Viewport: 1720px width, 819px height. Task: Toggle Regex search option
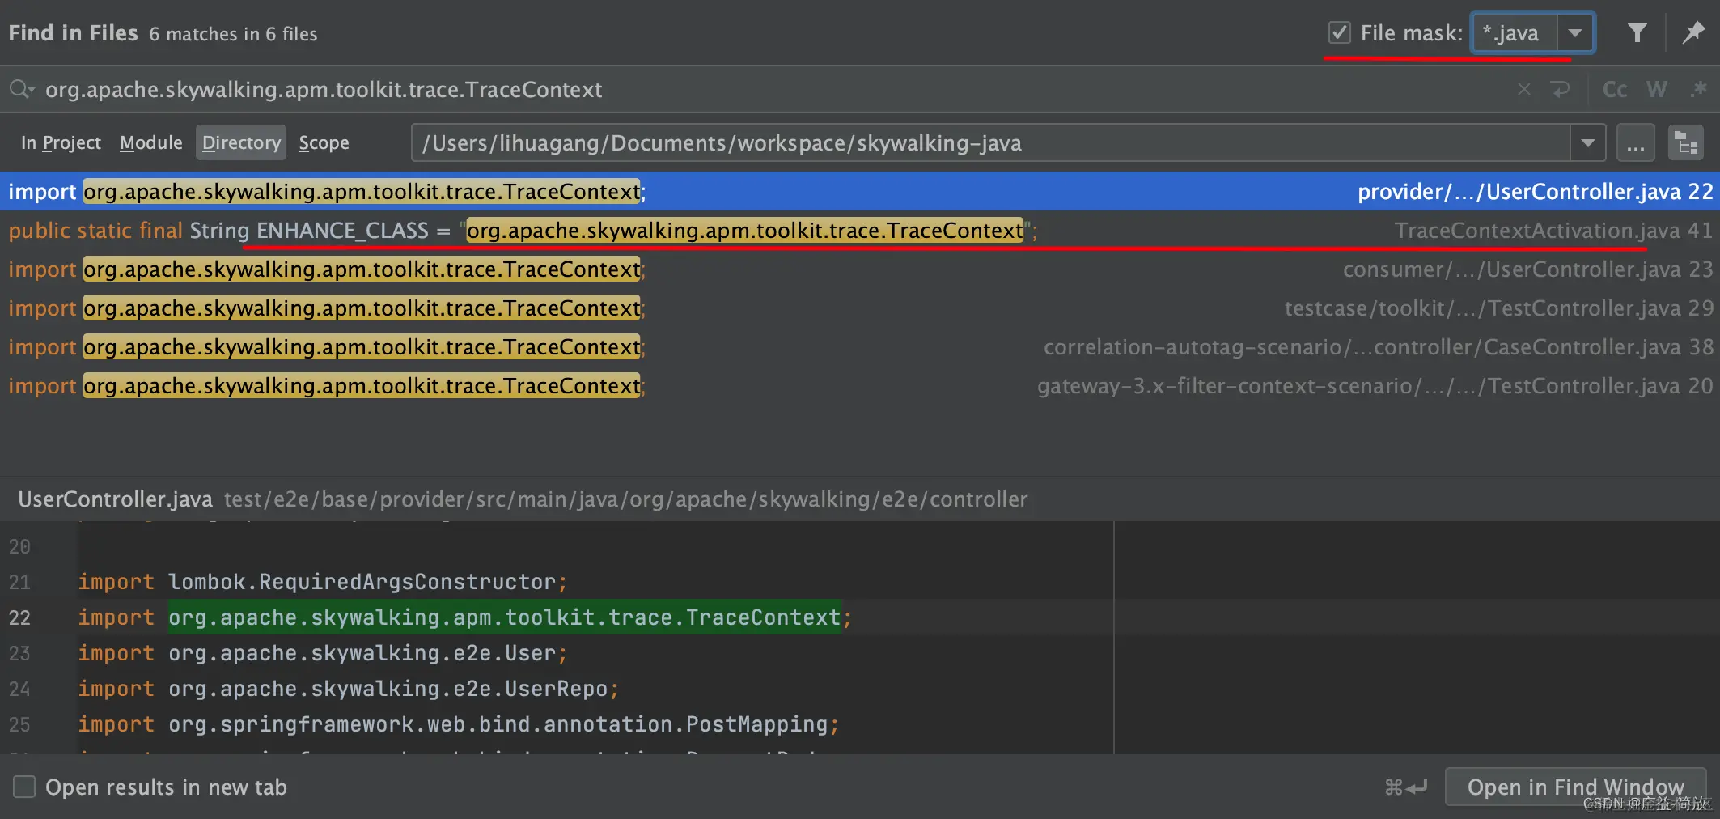[1698, 89]
